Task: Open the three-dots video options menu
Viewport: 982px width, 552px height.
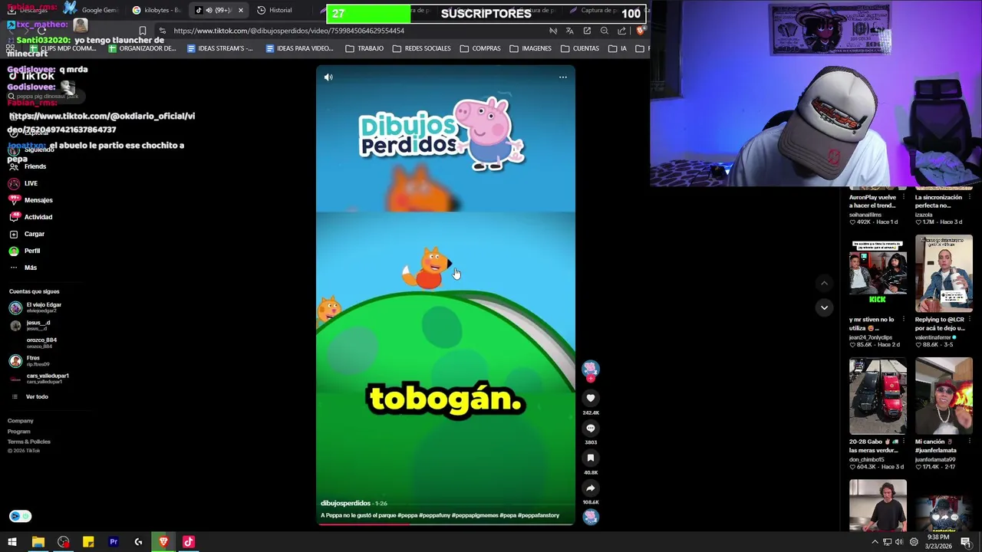Action: pyautogui.click(x=563, y=77)
